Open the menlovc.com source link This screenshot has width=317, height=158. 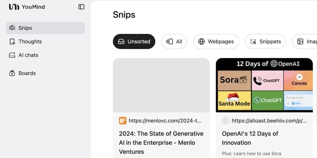165,121
